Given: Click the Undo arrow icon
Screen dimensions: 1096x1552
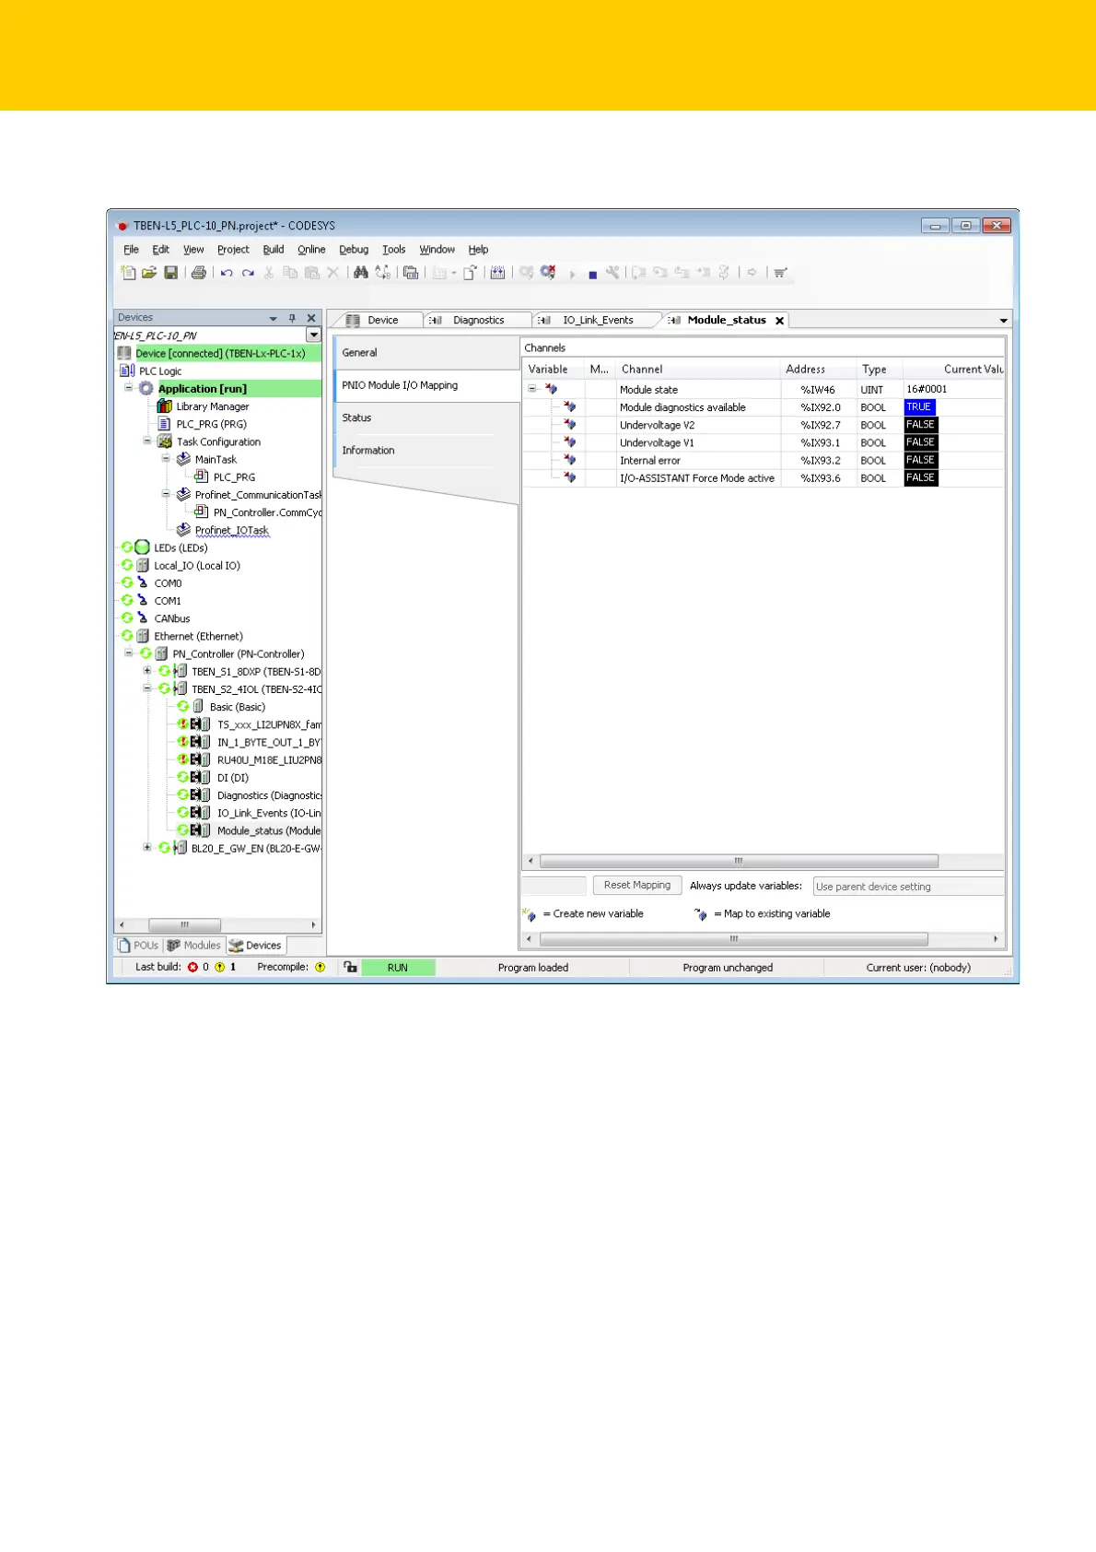Looking at the screenshot, I should [x=227, y=273].
